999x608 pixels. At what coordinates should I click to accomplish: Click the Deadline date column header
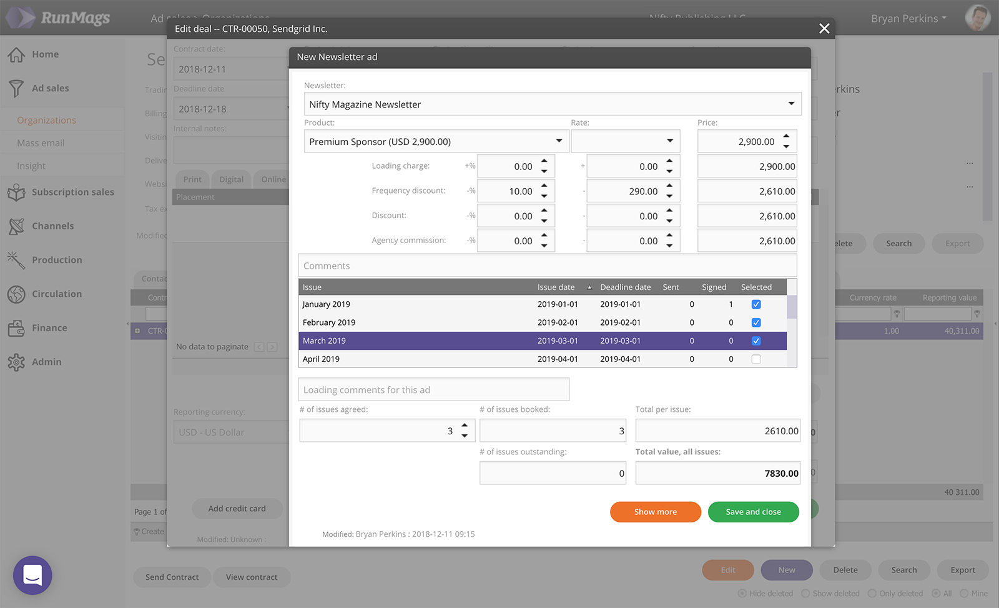click(x=626, y=287)
